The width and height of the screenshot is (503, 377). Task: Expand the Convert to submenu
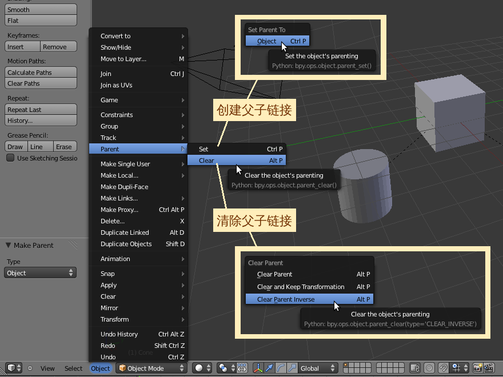point(138,36)
